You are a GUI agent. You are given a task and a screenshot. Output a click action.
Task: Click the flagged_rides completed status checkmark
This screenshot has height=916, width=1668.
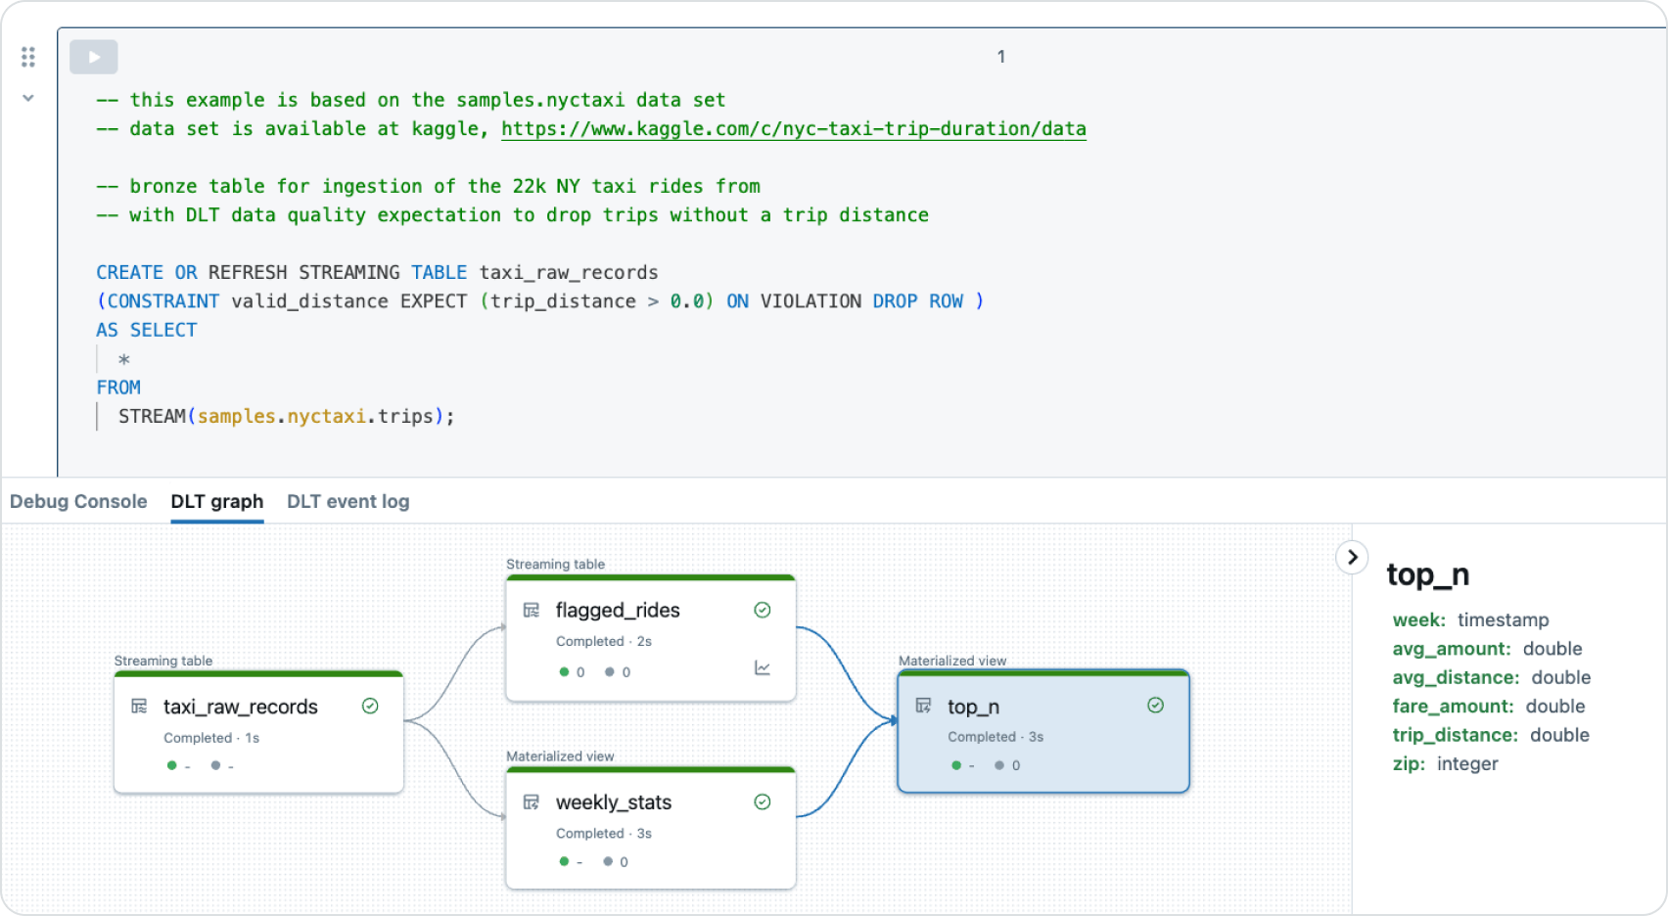pos(763,610)
